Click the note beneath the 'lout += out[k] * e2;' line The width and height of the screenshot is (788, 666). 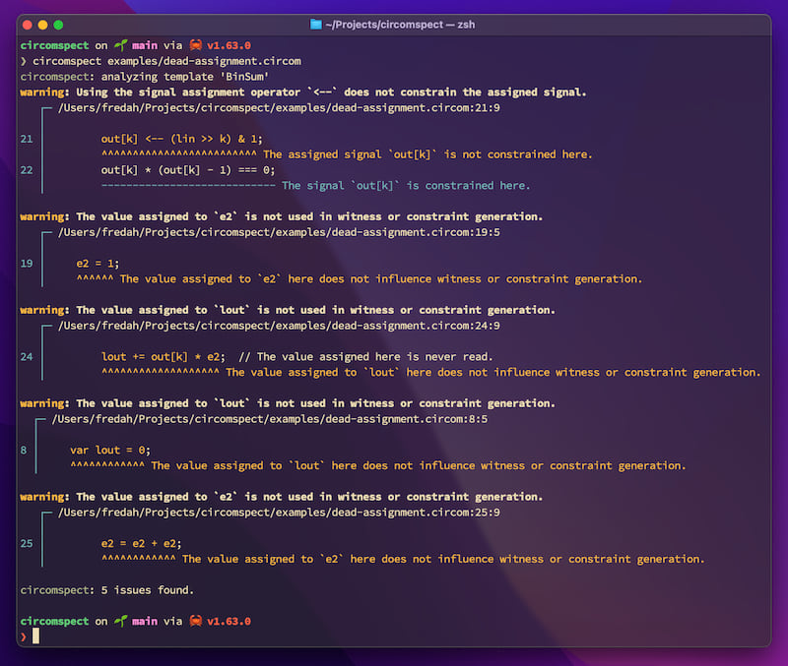(x=493, y=373)
